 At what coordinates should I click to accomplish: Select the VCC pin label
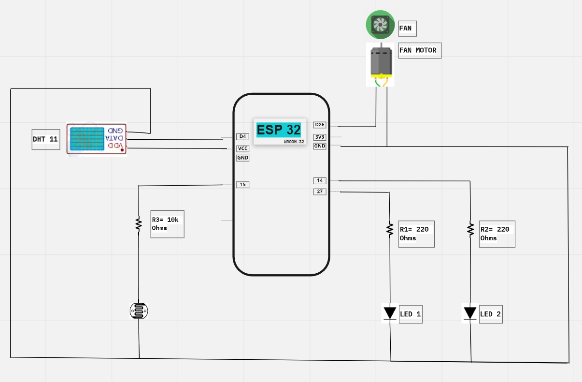(243, 148)
